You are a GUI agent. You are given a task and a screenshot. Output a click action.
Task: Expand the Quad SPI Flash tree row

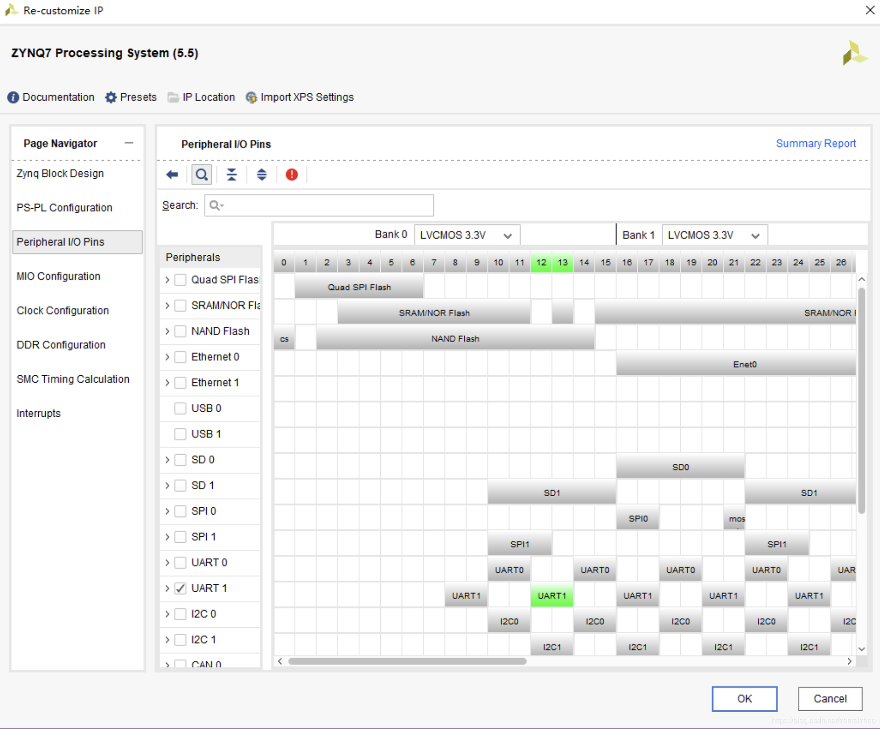click(167, 280)
